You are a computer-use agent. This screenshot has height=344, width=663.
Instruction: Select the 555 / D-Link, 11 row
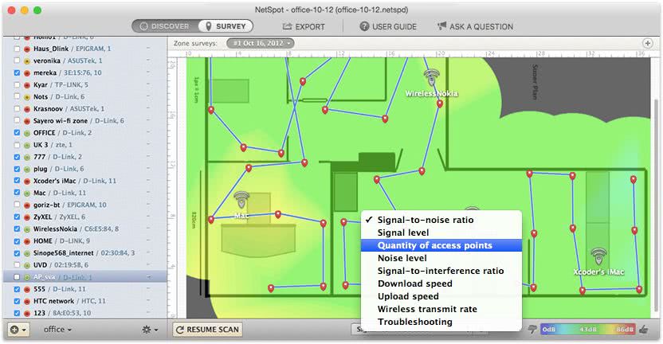click(84, 289)
